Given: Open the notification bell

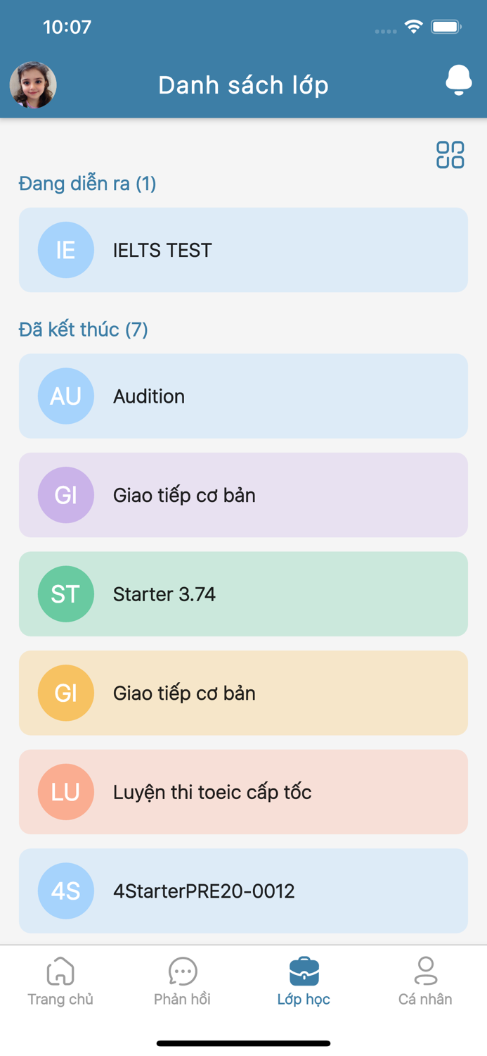Looking at the screenshot, I should click(458, 80).
